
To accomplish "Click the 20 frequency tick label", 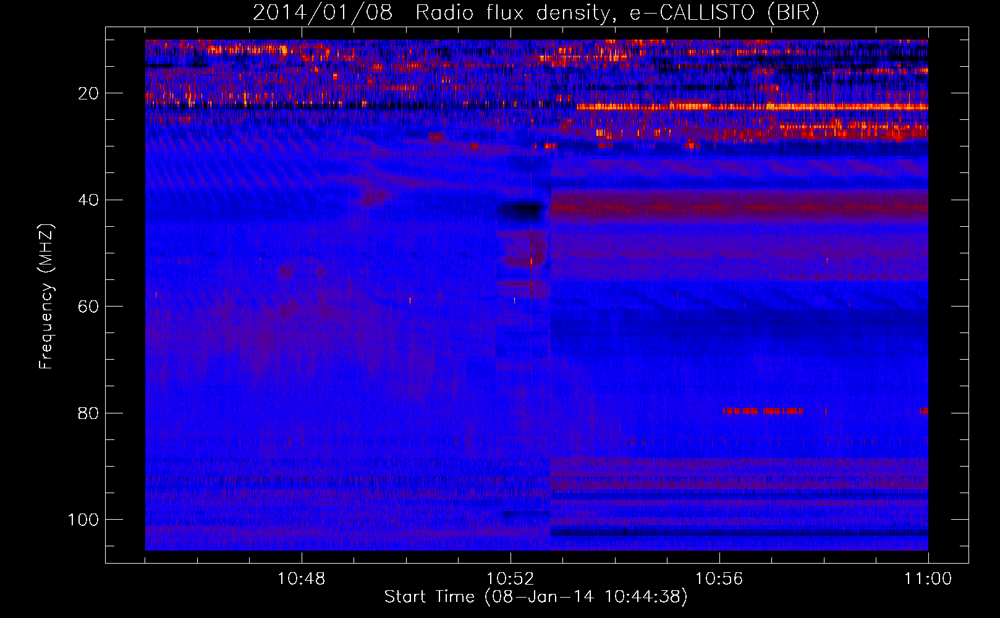I will (88, 94).
